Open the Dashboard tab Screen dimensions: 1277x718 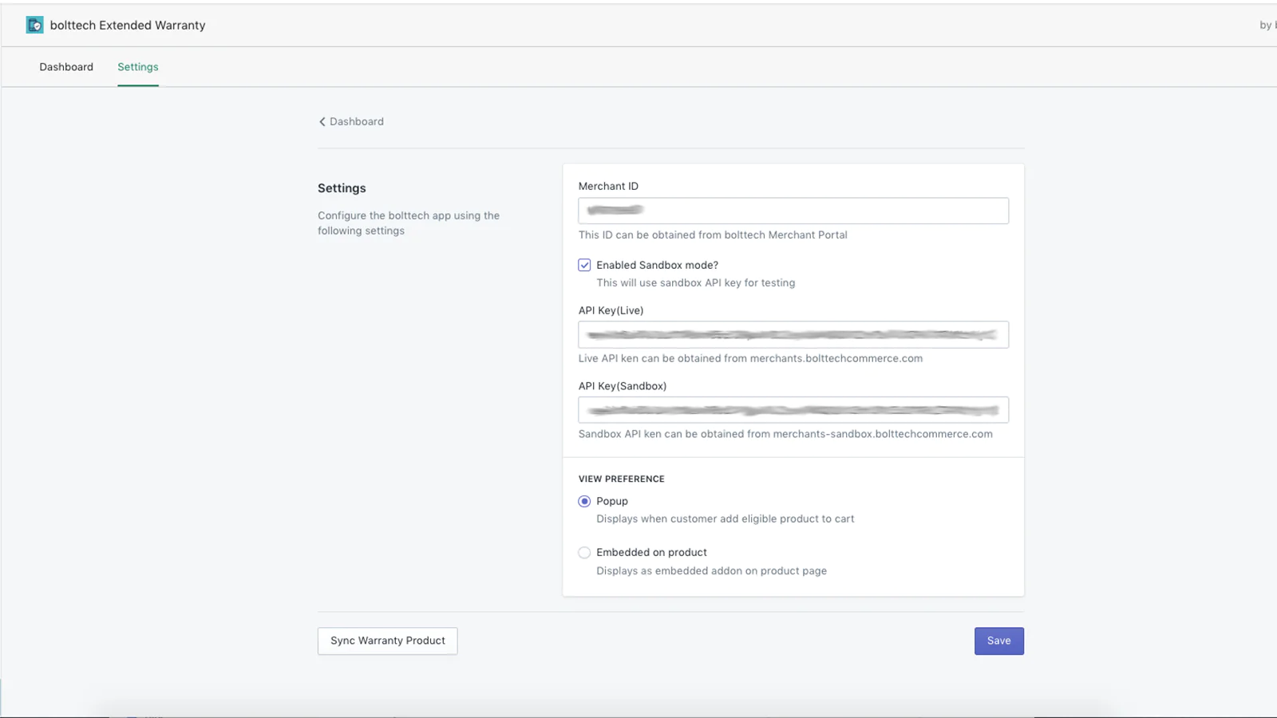(66, 67)
